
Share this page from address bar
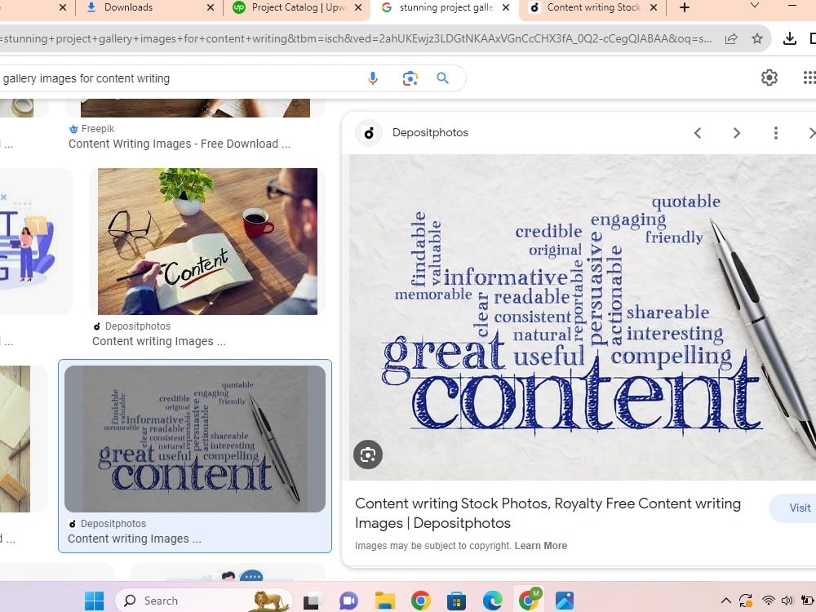coord(730,38)
